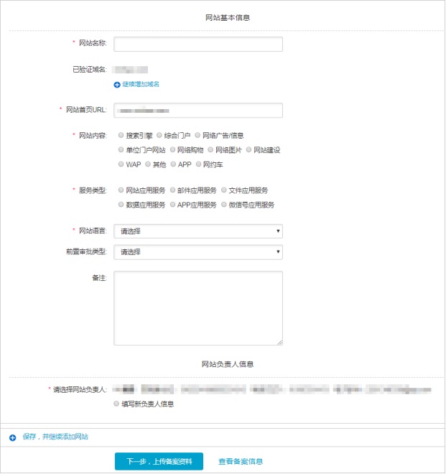446x474 pixels.
Task: Select the 单位门户网站 radio button
Action: click(x=121, y=150)
